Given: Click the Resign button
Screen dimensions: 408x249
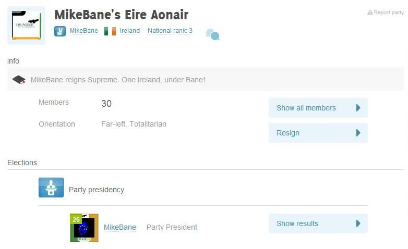Looking at the screenshot, I should tap(318, 133).
